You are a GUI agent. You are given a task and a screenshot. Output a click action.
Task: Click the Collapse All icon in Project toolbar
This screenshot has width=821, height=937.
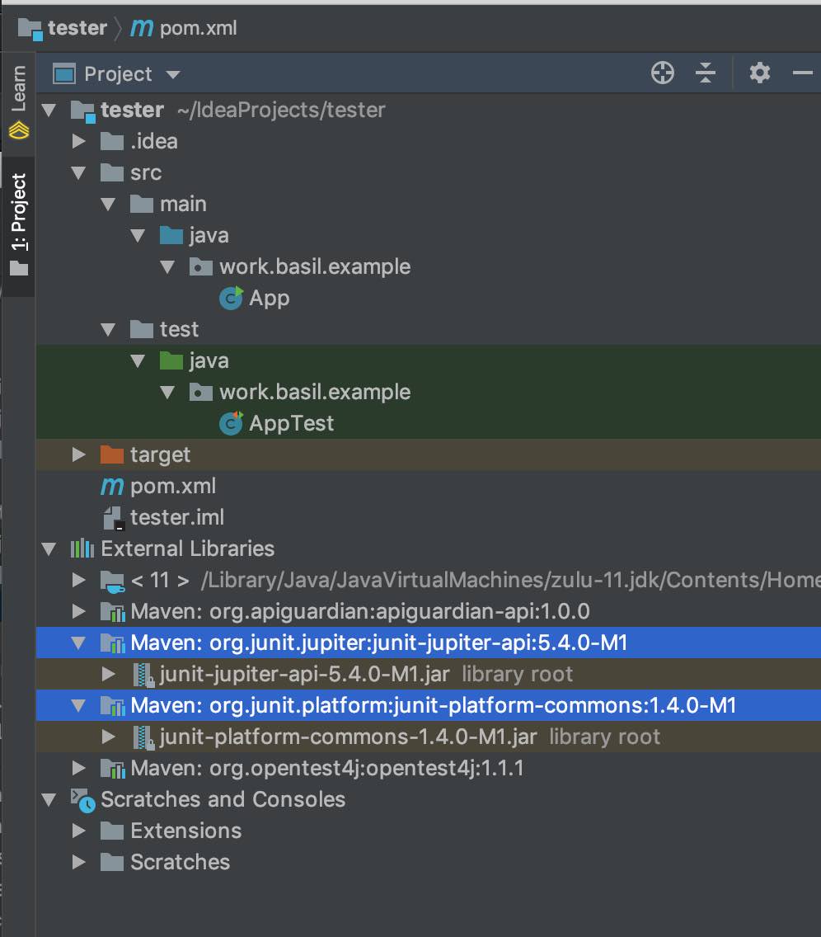point(706,73)
